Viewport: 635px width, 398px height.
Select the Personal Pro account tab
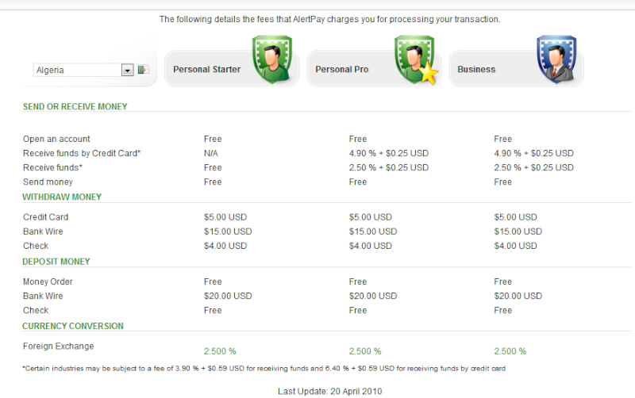(374, 69)
